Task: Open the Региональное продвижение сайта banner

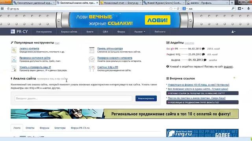Action: [x=124, y=114]
